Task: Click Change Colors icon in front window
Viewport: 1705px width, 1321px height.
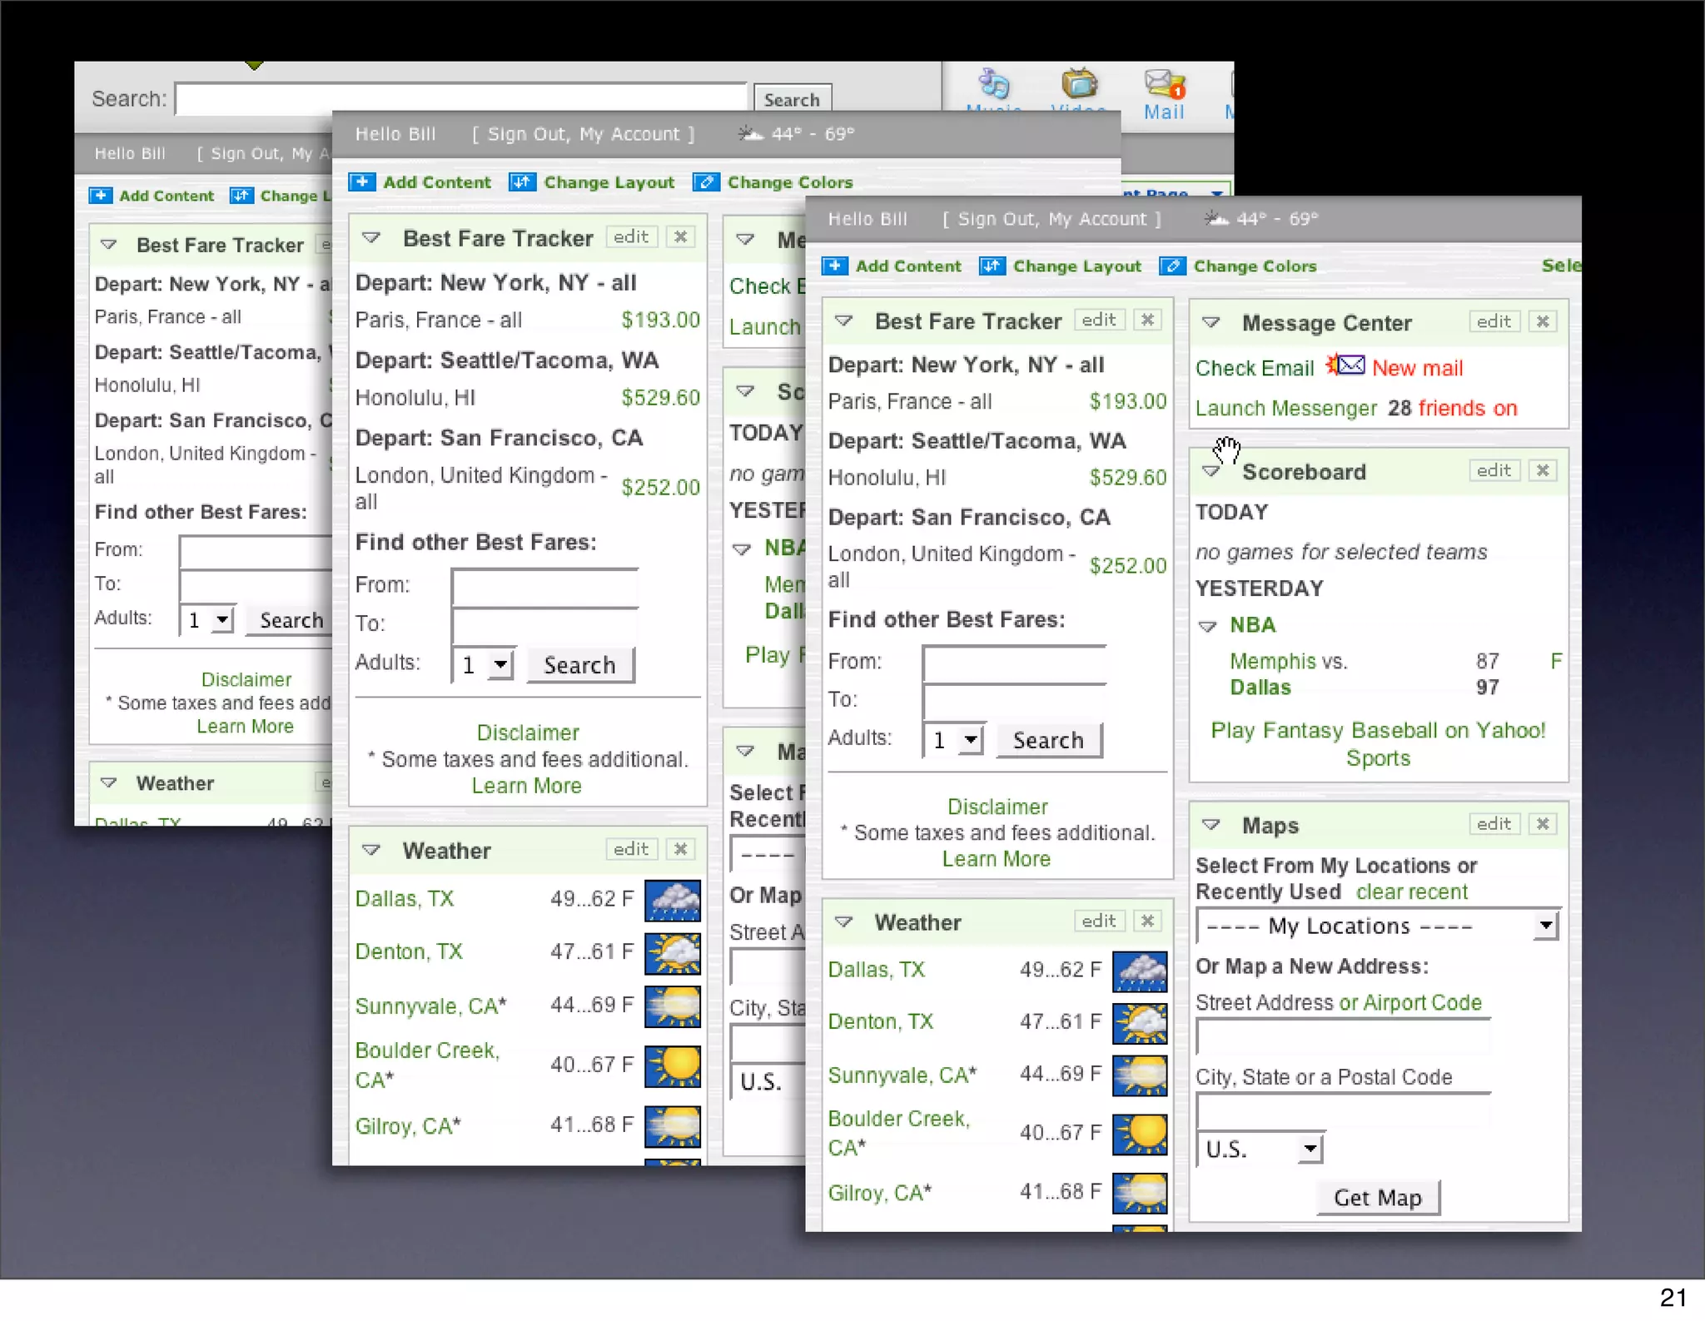Action: point(1172,266)
